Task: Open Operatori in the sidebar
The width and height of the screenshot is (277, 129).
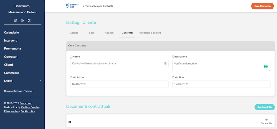Action: click(10, 57)
